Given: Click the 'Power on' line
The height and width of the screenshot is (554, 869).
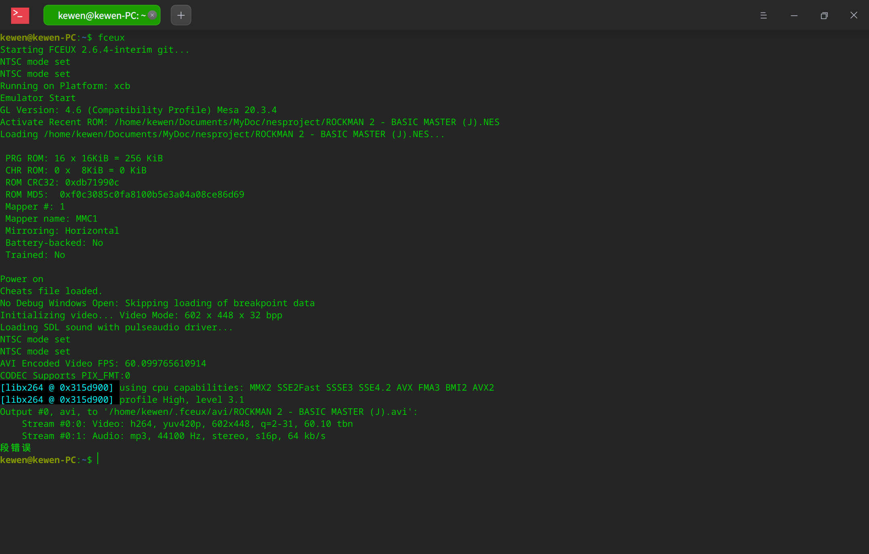Looking at the screenshot, I should [22, 279].
